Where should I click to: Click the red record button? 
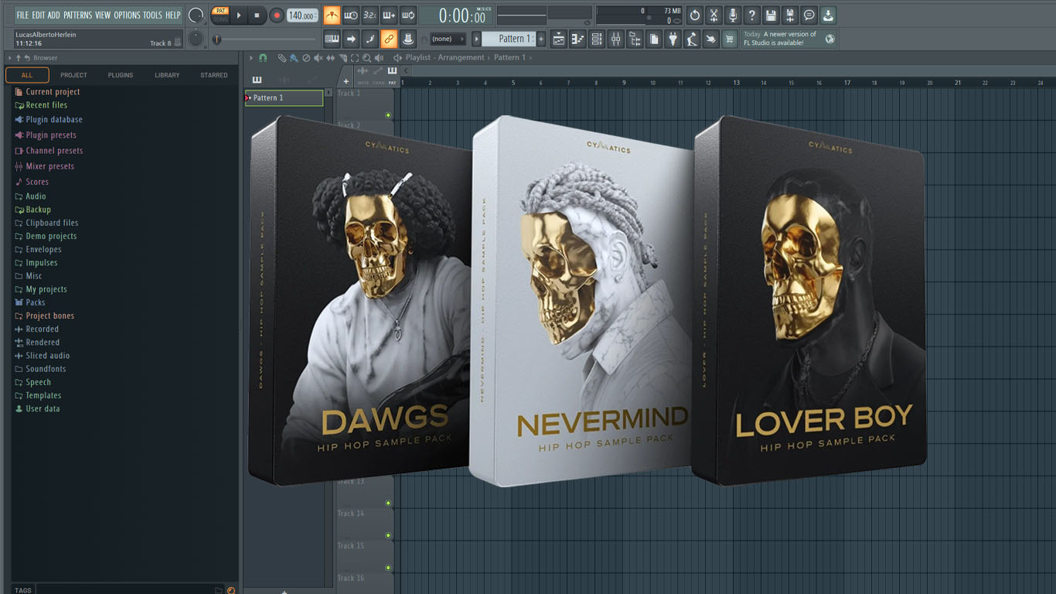[276, 15]
